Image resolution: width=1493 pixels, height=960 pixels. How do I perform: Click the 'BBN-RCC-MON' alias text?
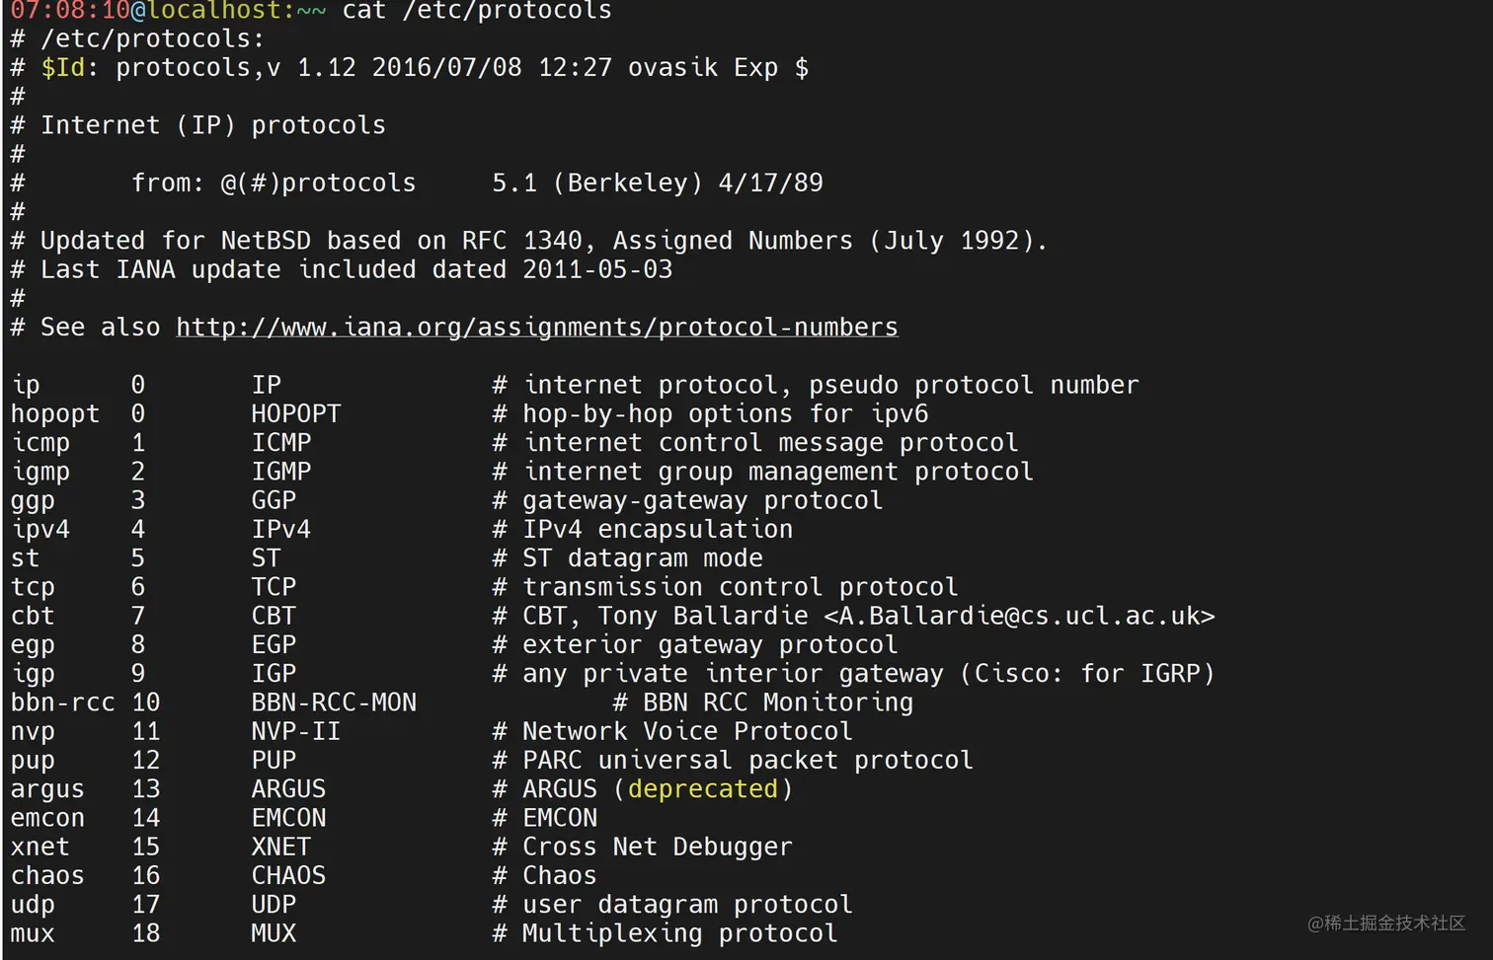click(334, 702)
